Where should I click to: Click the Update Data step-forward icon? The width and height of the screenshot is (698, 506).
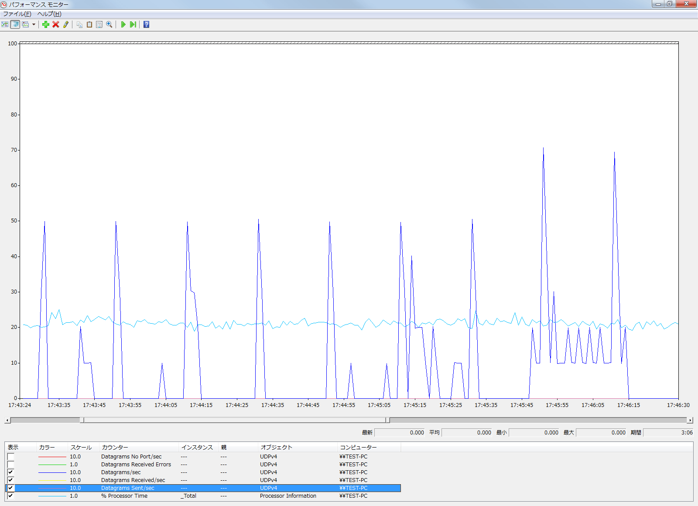(133, 24)
